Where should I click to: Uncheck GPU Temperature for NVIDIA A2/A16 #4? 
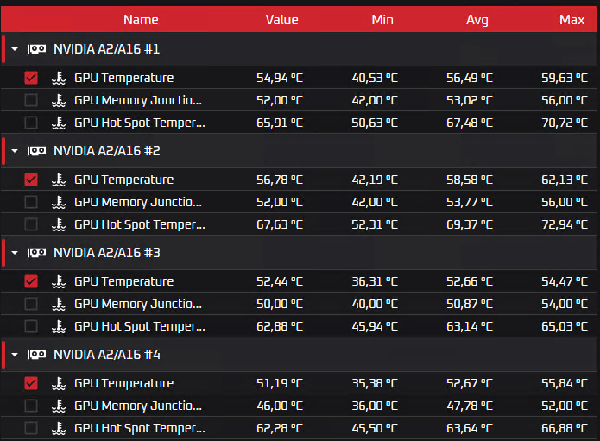pos(31,383)
